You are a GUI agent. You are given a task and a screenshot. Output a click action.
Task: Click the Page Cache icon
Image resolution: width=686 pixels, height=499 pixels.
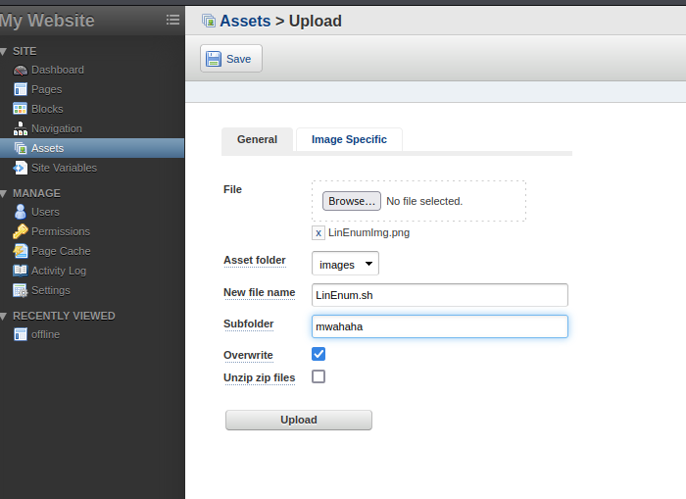click(21, 251)
